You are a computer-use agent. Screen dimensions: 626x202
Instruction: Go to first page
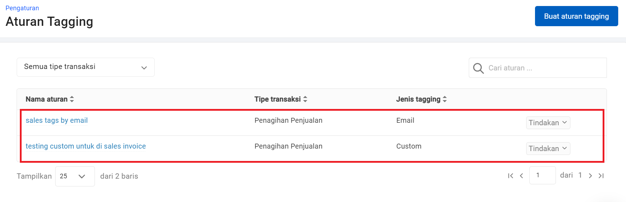510,176
